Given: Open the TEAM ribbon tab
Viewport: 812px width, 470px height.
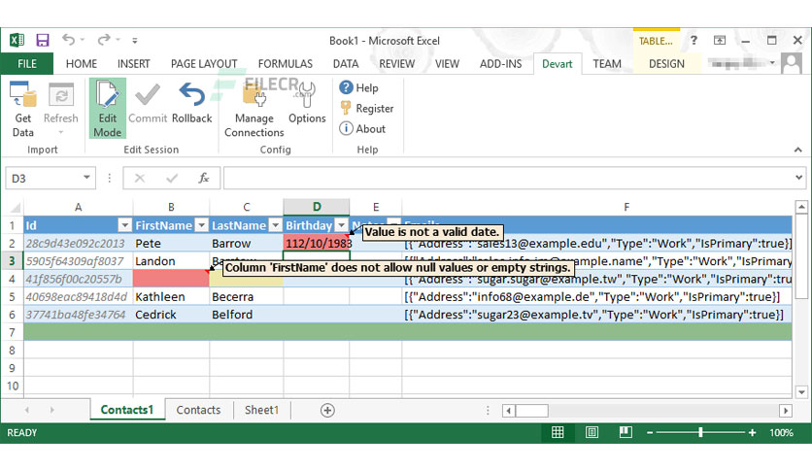Looking at the screenshot, I should coord(607,64).
